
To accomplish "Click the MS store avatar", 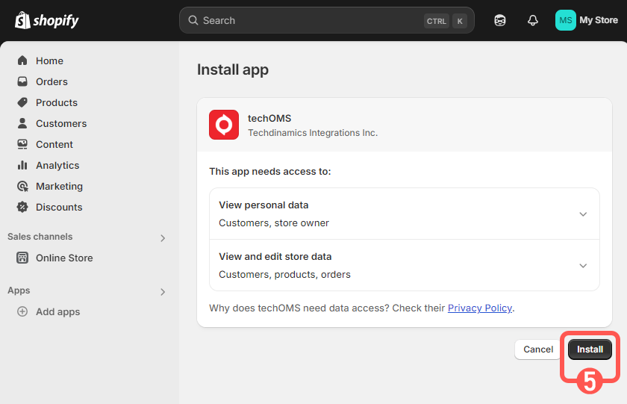I will 566,20.
